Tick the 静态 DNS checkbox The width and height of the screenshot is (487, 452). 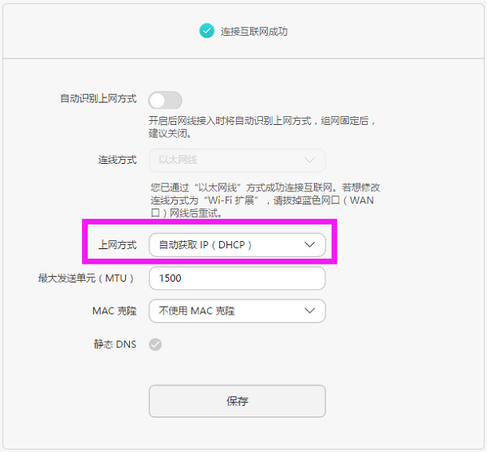[155, 344]
